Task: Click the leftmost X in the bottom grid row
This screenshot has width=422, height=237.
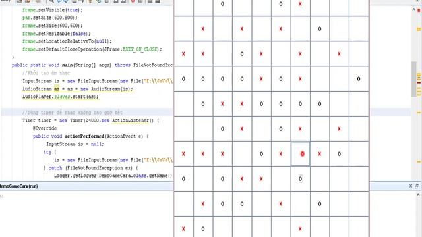Action: [x=183, y=229]
